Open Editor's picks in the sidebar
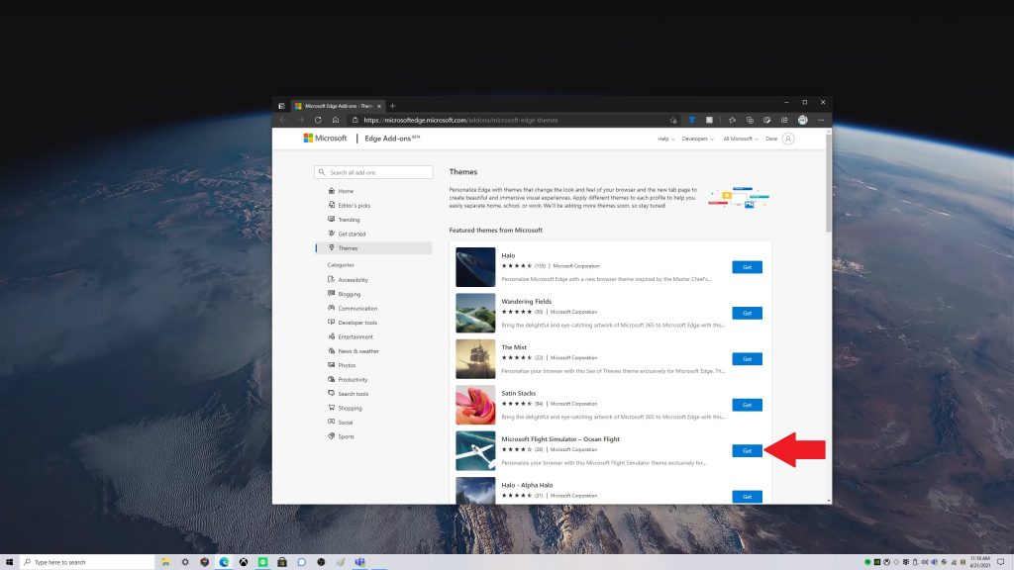 click(x=350, y=205)
